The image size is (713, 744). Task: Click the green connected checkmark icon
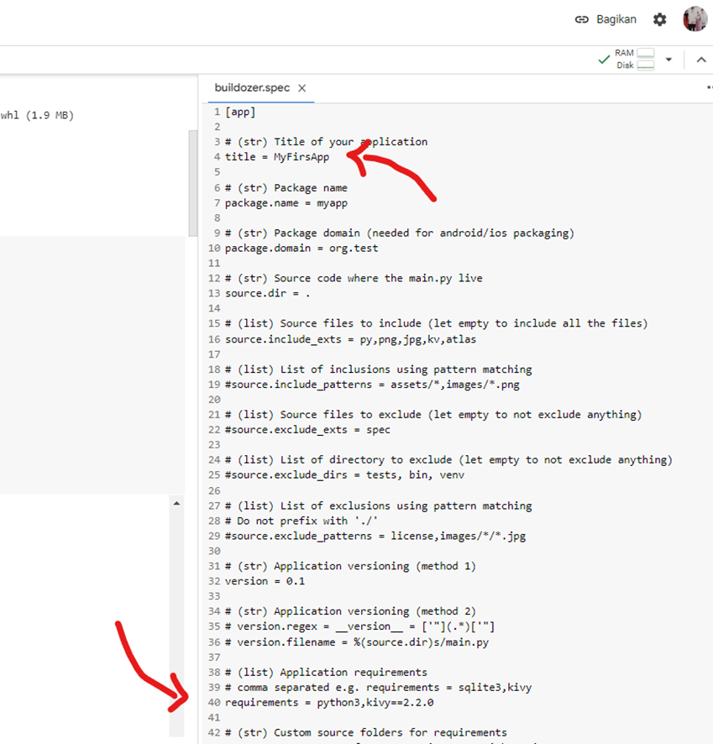(x=603, y=60)
